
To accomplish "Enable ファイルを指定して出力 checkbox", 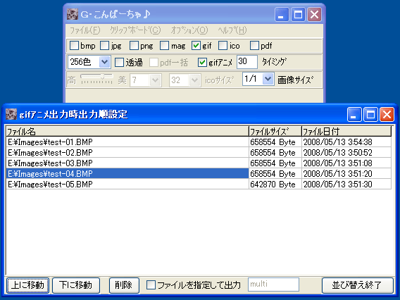I will click(x=151, y=285).
